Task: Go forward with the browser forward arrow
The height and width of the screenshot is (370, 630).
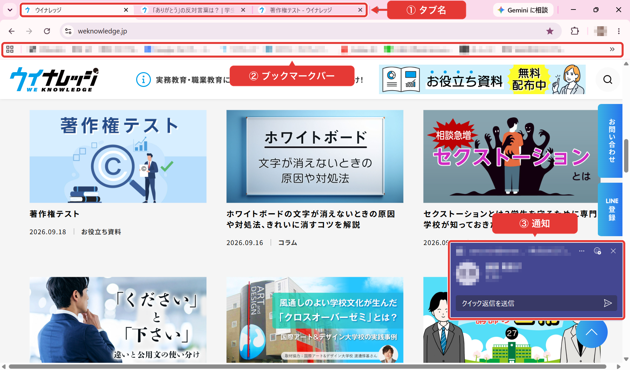Action: [29, 31]
